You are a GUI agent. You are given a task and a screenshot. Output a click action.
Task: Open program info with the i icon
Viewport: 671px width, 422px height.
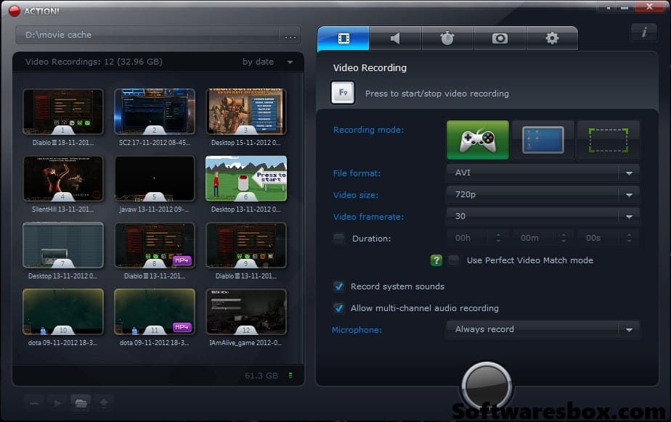[643, 33]
